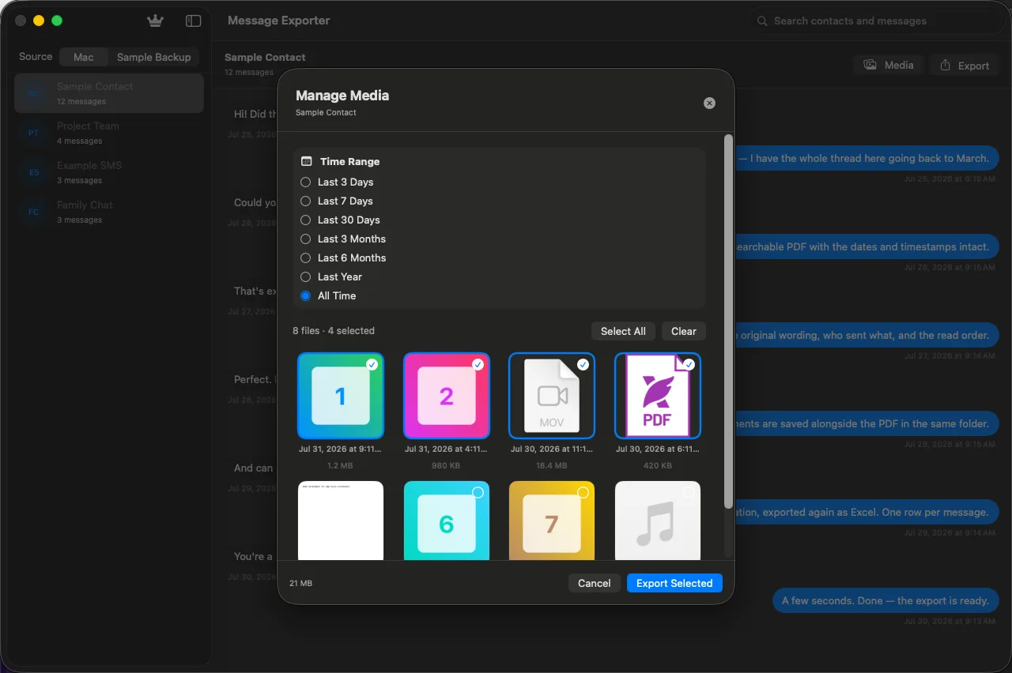Select the PDF document thumbnail
This screenshot has width=1012, height=673.
658,396
